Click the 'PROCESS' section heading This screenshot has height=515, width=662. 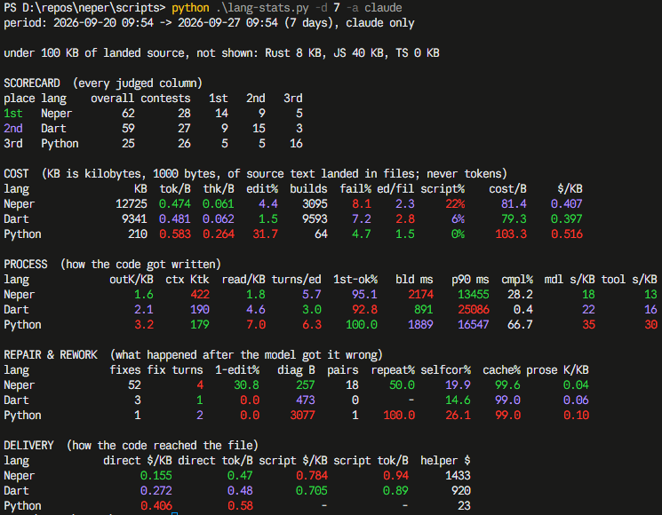[x=26, y=265]
